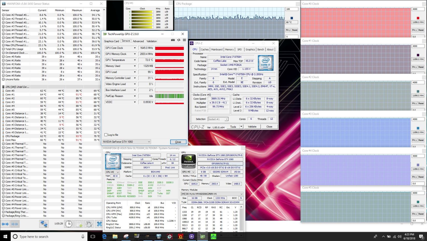Click the HWiNFO clock reset icon
The image size is (427, 241).
pyautogui.click(x=69, y=224)
